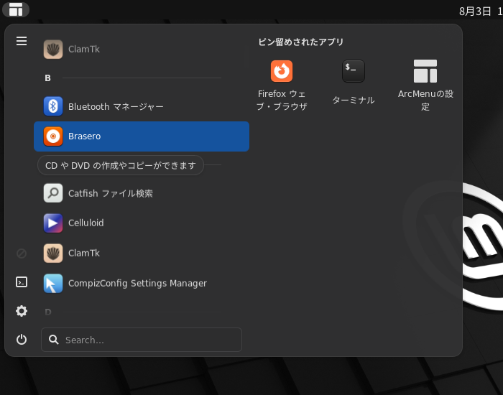Launch Bluetooth マネージャー
This screenshot has width=503, height=395.
142,106
